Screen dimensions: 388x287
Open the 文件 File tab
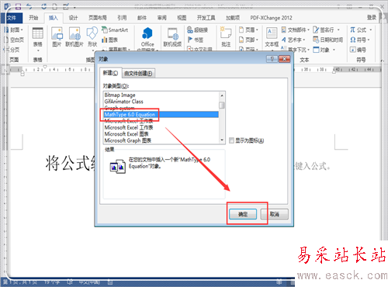pos(12,18)
